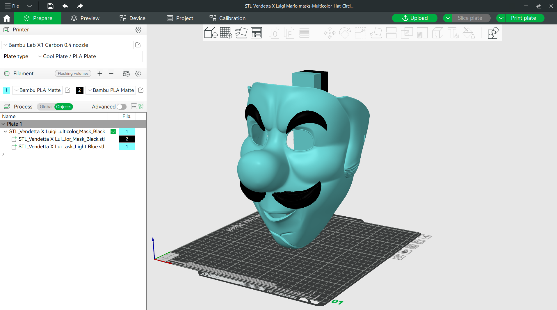Image resolution: width=557 pixels, height=310 pixels.
Task: Open printer settings gear icon
Action: coord(138,30)
